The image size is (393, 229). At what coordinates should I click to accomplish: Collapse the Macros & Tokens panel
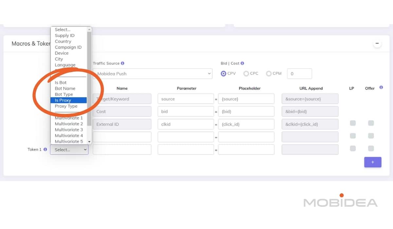point(377,43)
